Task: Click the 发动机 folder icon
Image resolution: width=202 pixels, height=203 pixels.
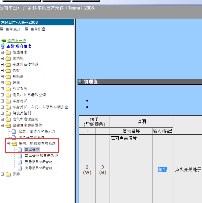Action: tap(8, 59)
